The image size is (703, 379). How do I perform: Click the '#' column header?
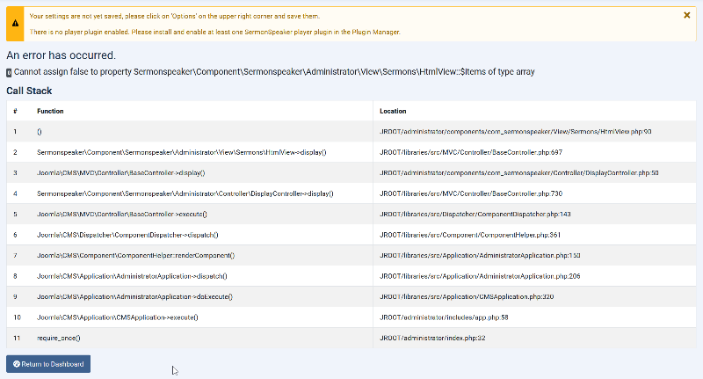click(x=15, y=112)
